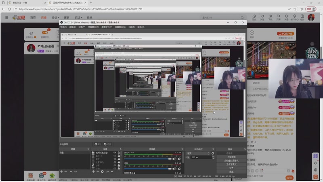Remove selected source with minus icon
This screenshot has height=182, width=323.
(x=98, y=171)
